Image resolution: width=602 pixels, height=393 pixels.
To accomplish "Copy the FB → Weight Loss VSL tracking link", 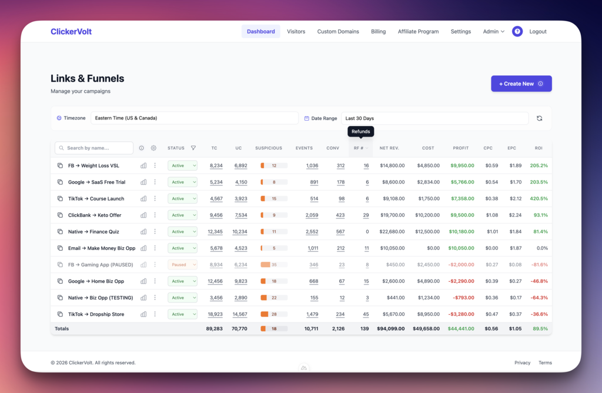I will pos(60,165).
